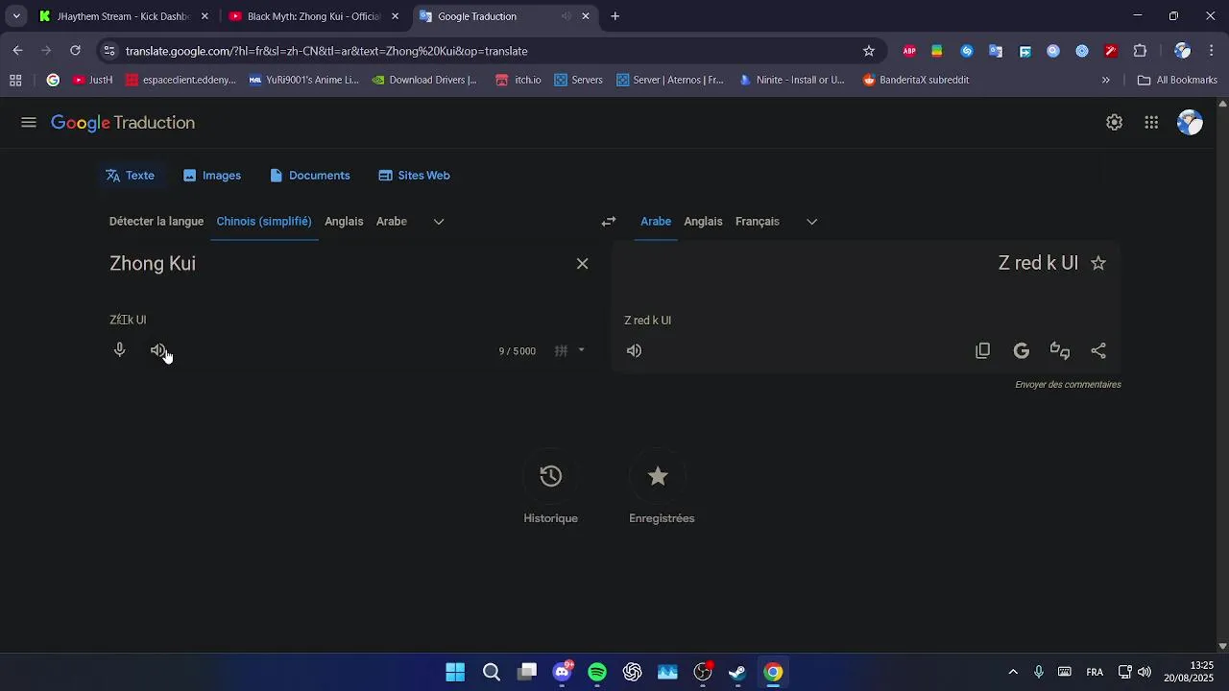This screenshot has height=691, width=1229.
Task: Open Chrome extensions puzzle icon
Action: tap(1141, 51)
